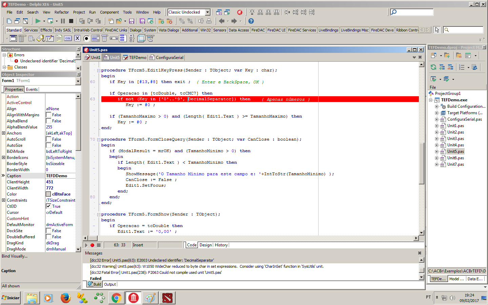Click the Bind Visually link
488x305 pixels.
(15, 256)
